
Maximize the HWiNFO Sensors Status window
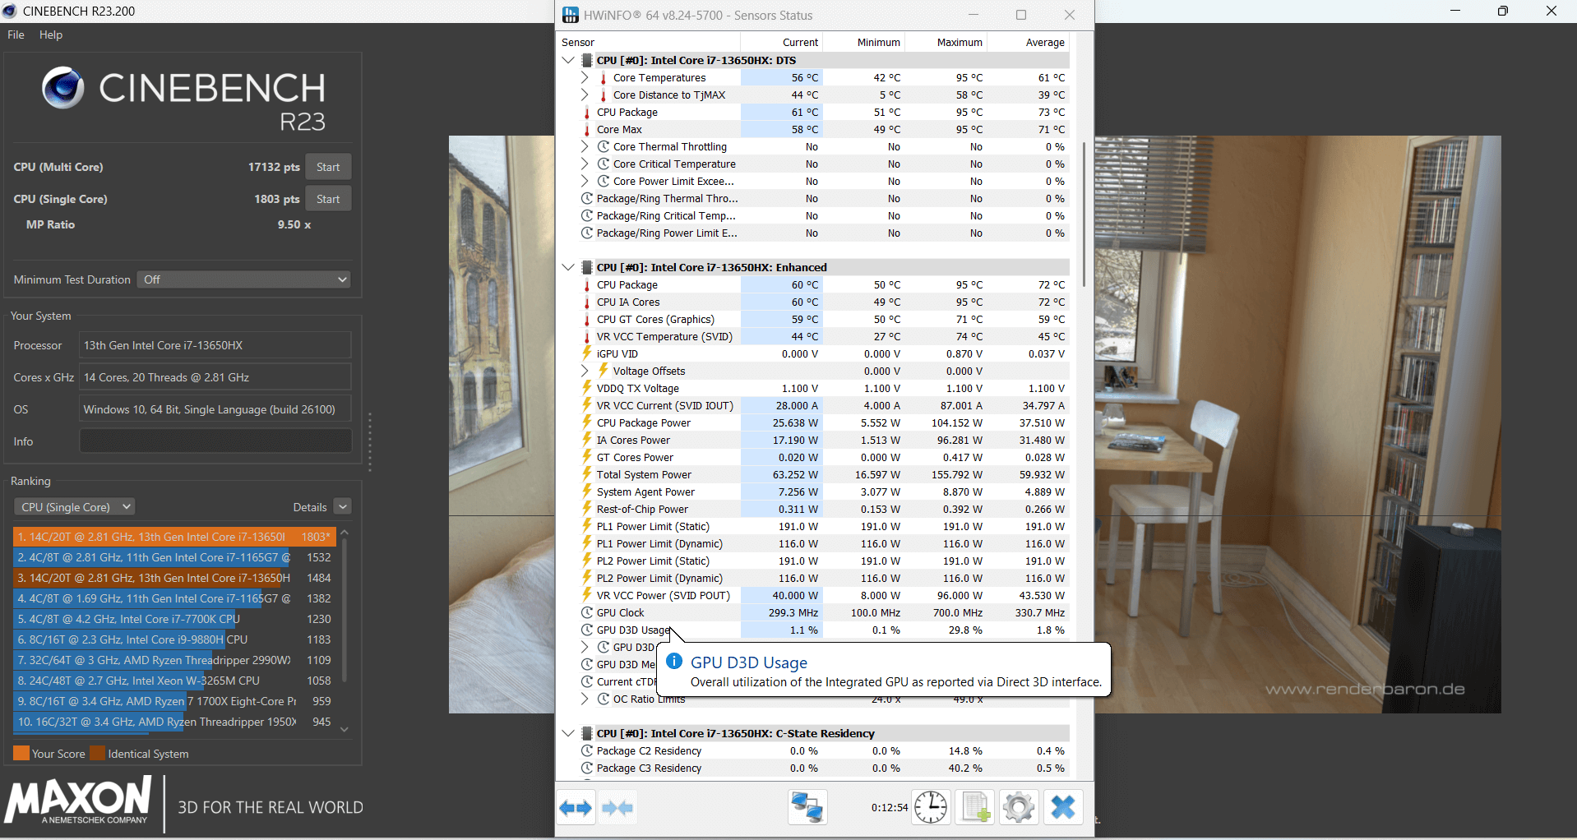pos(1020,15)
